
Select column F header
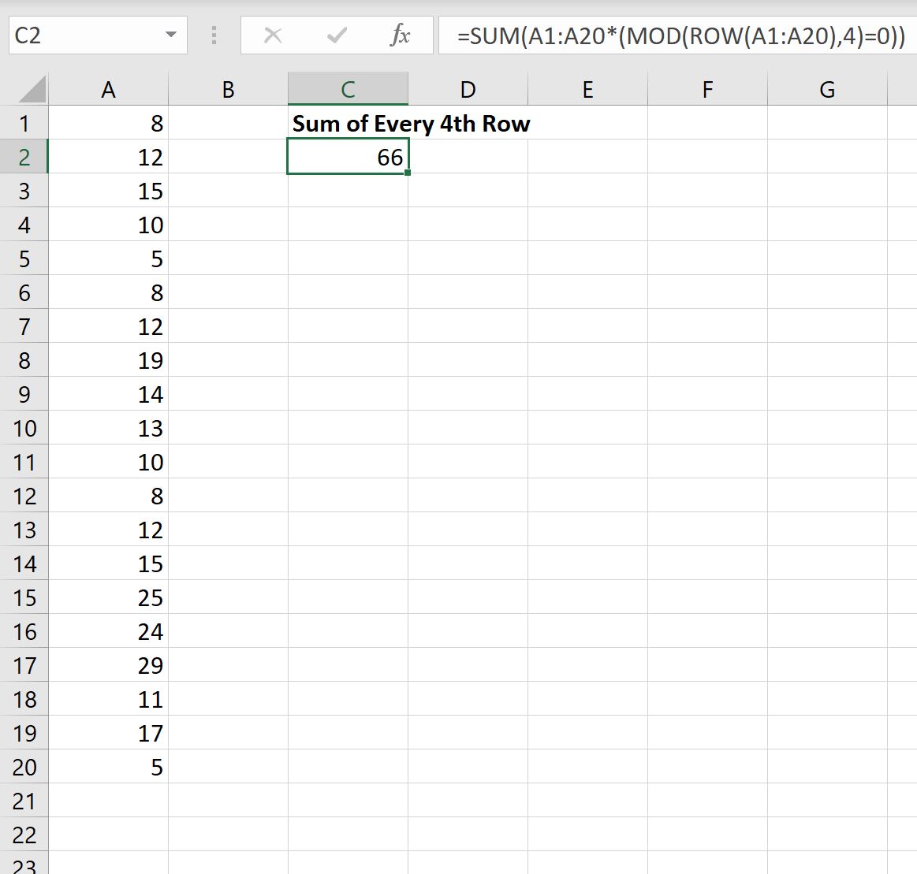707,89
